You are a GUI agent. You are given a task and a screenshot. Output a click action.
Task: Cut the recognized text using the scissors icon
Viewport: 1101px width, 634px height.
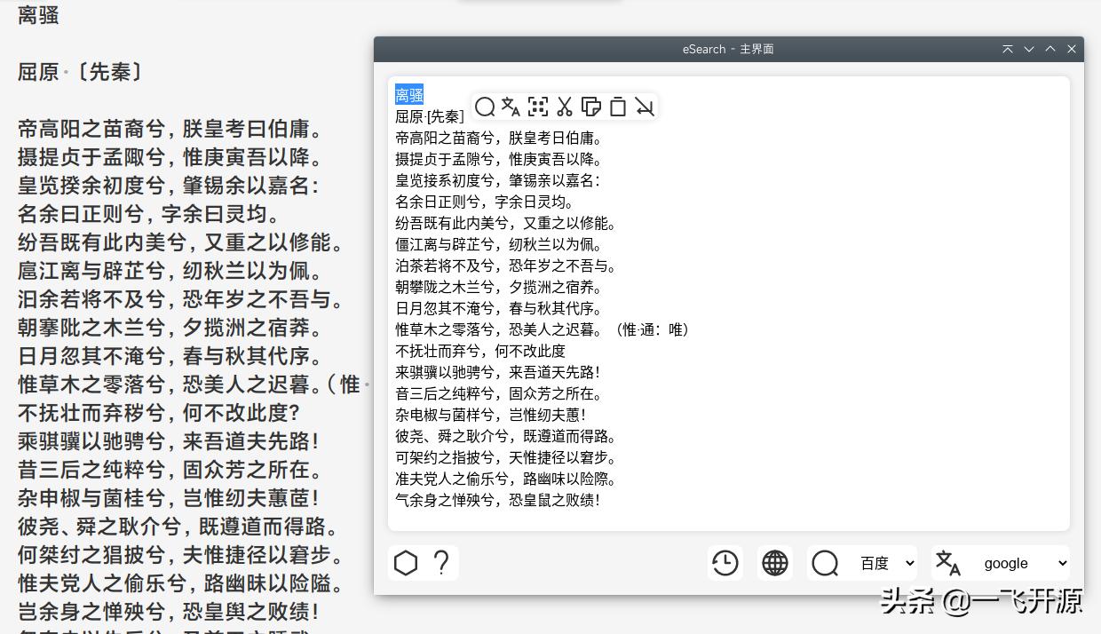[565, 107]
